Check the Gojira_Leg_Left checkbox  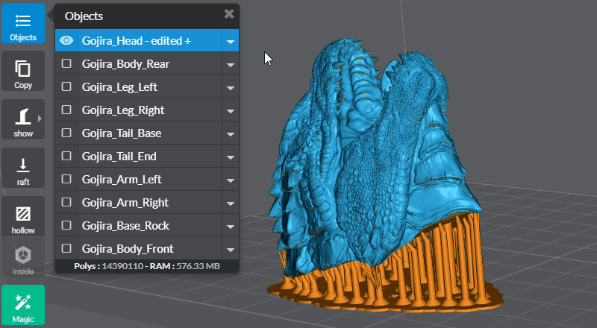[66, 86]
